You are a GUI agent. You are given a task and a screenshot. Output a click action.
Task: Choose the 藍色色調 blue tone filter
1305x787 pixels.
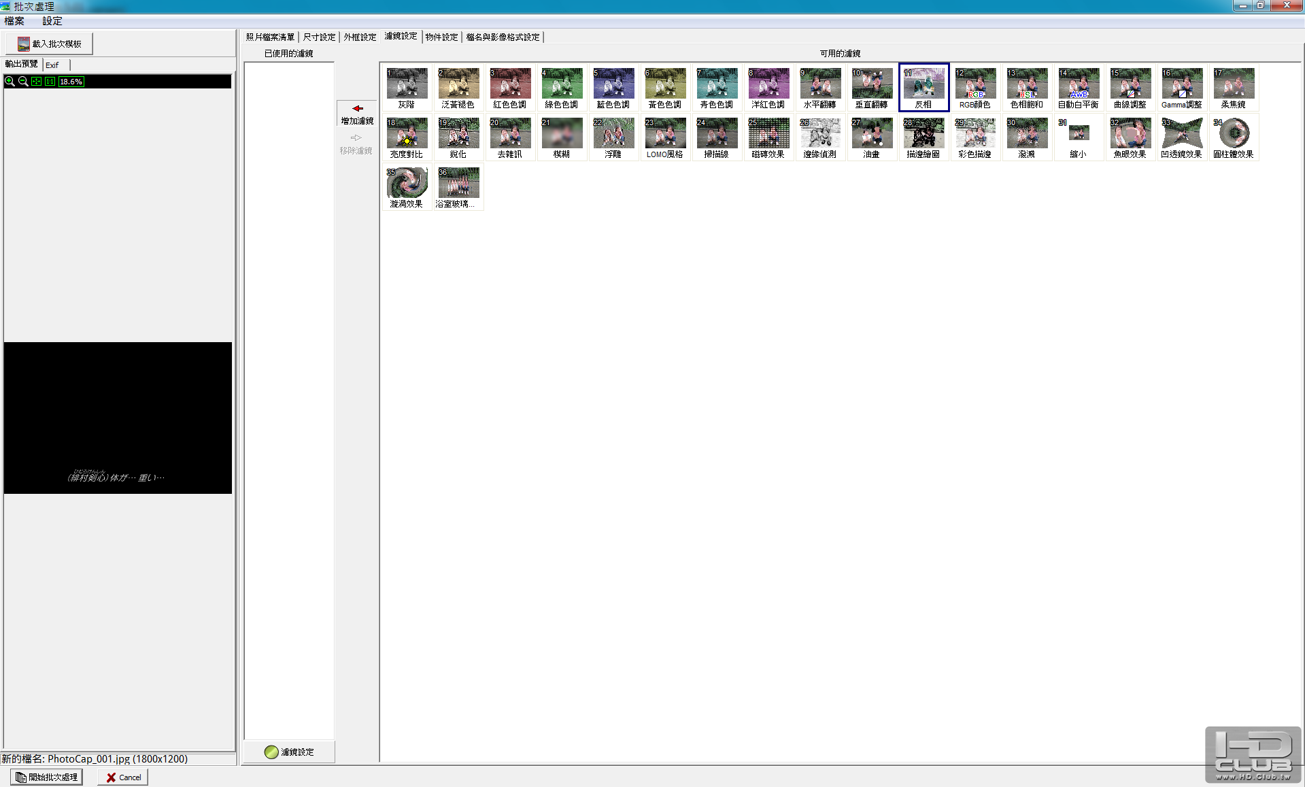click(x=613, y=88)
